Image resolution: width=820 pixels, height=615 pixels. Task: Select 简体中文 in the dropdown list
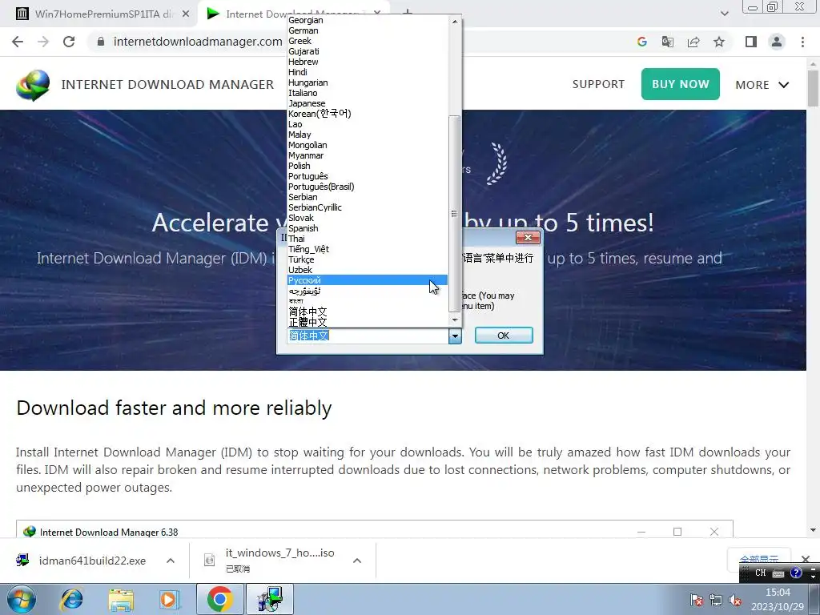(x=367, y=312)
